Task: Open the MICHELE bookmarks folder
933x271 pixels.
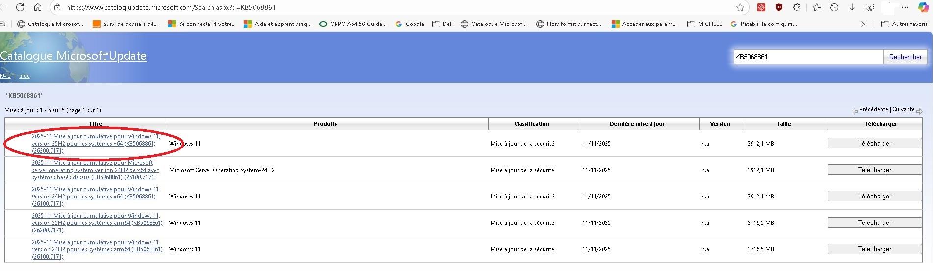Action: (x=704, y=24)
